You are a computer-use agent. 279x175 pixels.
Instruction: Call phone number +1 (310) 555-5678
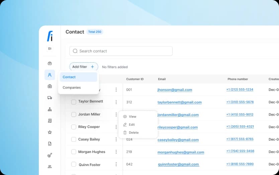pos(240,102)
